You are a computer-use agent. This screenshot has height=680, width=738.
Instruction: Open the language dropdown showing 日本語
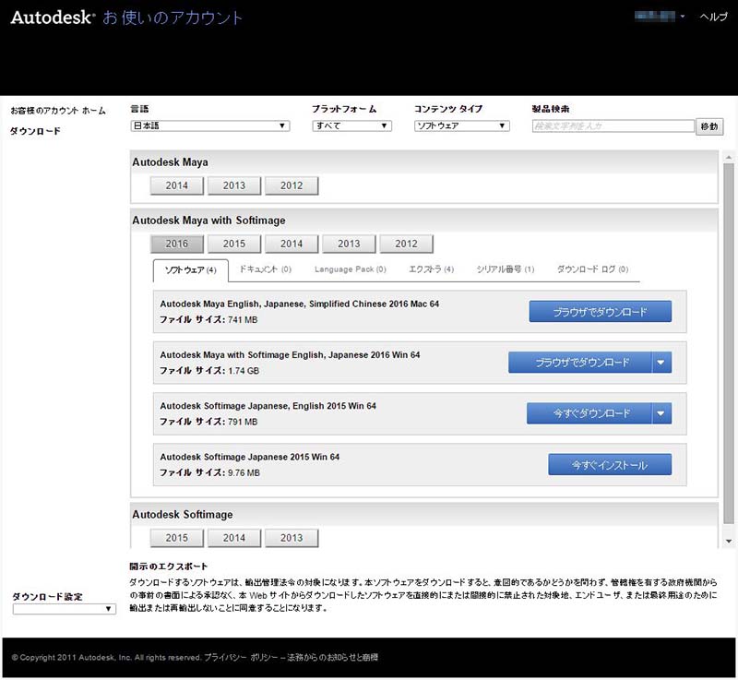click(x=210, y=125)
